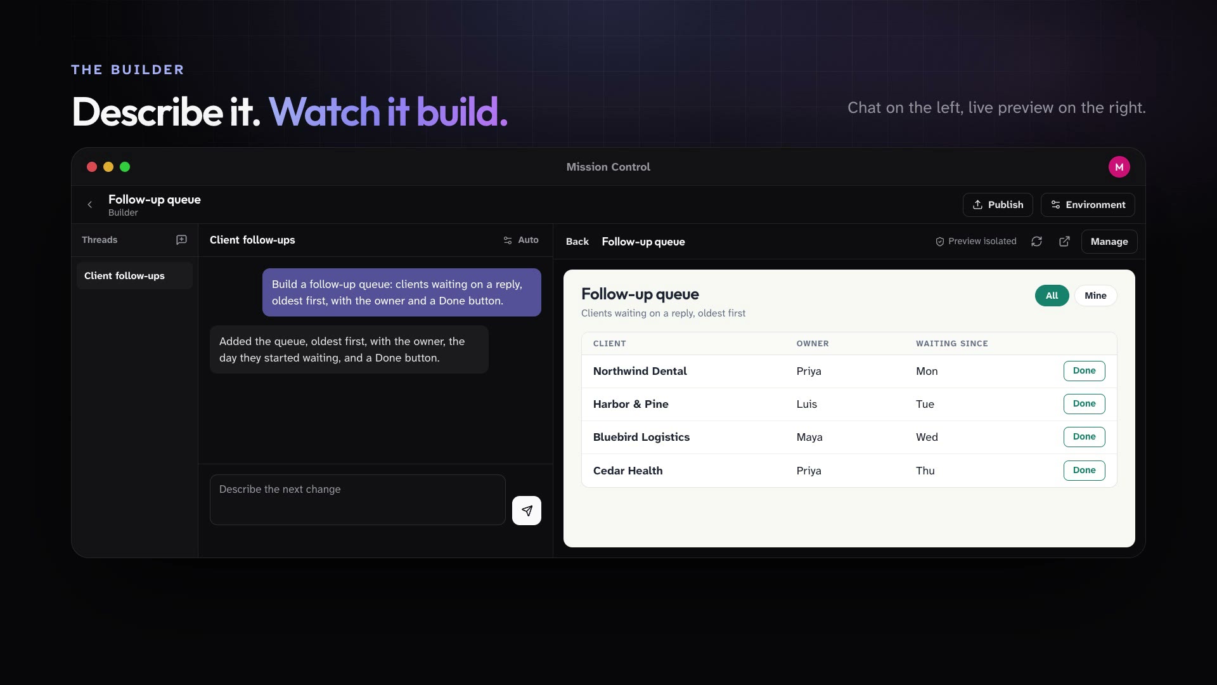Click the CLIENT column header
The image size is (1217, 685).
[x=609, y=344]
